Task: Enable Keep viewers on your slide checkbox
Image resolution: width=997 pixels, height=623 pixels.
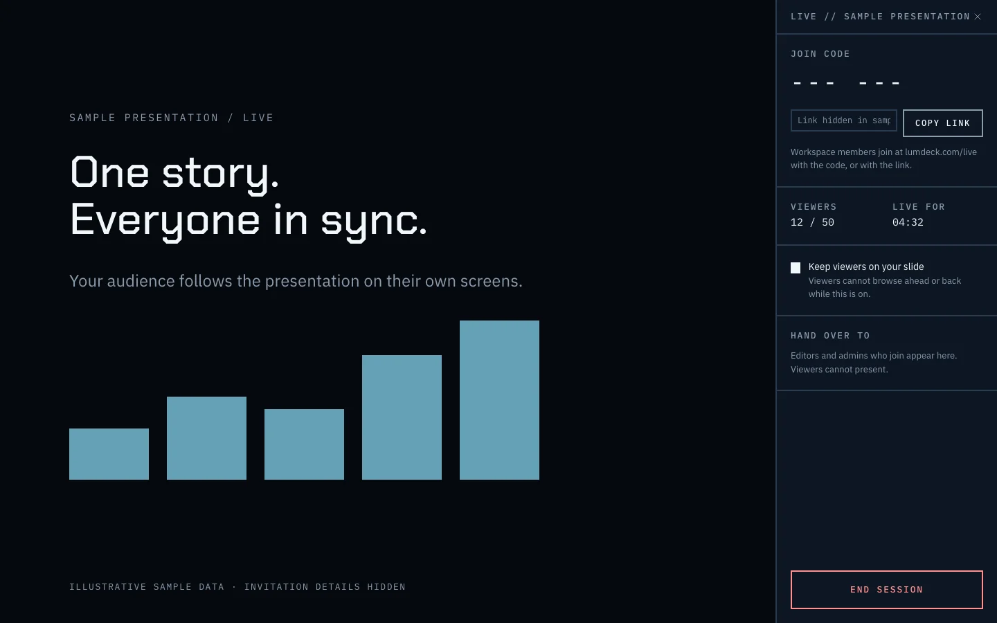Action: (x=796, y=268)
